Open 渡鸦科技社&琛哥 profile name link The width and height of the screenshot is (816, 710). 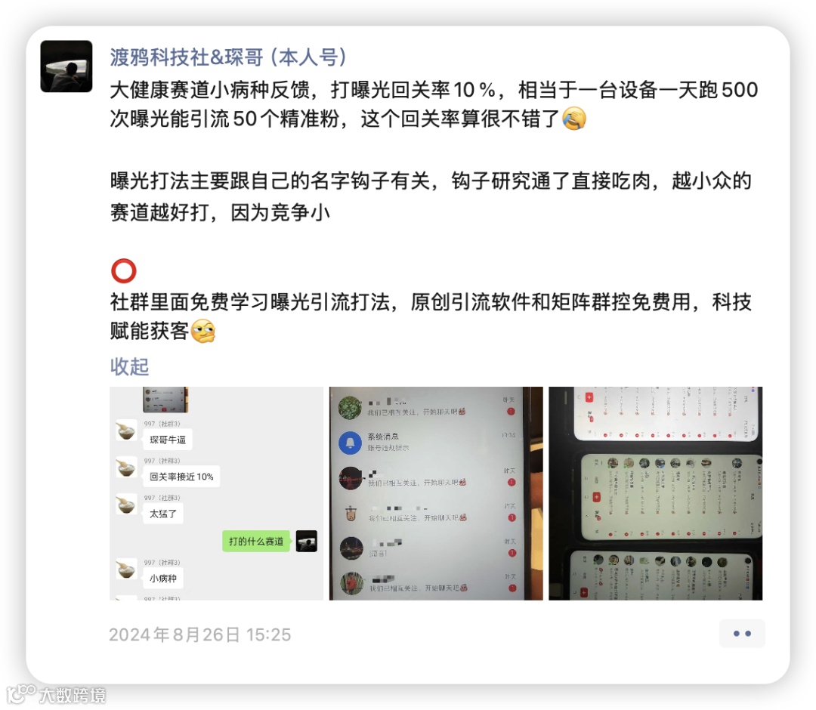coord(228,57)
